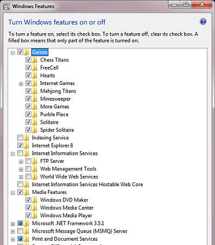Toggle the Print and Document Services checkbox
This screenshot has width=215, height=245.
pyautogui.click(x=20, y=238)
